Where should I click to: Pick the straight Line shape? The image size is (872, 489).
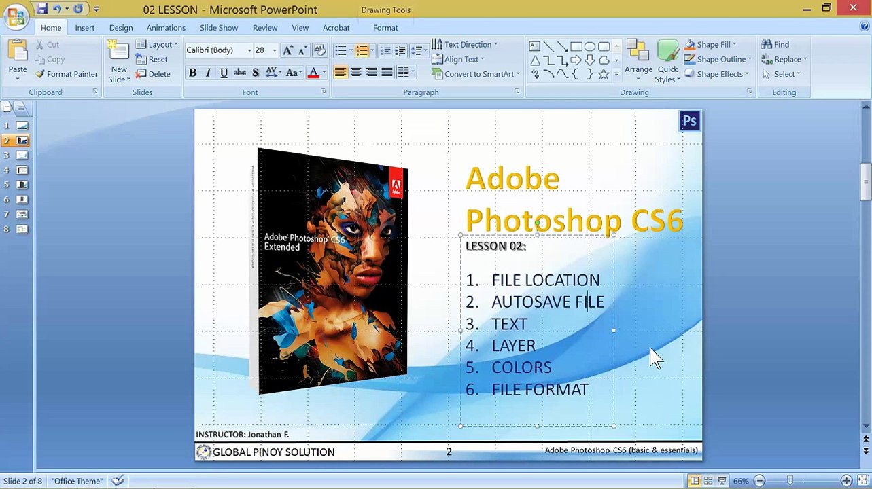[x=548, y=46]
